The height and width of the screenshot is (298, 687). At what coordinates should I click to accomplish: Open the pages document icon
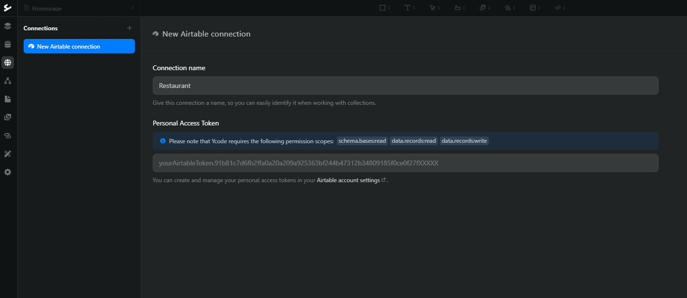point(8,99)
